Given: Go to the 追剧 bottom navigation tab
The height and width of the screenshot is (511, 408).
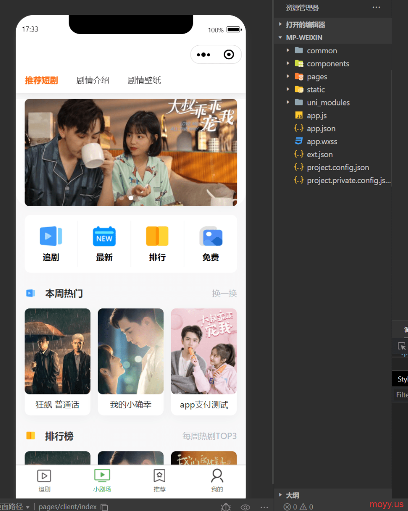Looking at the screenshot, I should (x=44, y=480).
